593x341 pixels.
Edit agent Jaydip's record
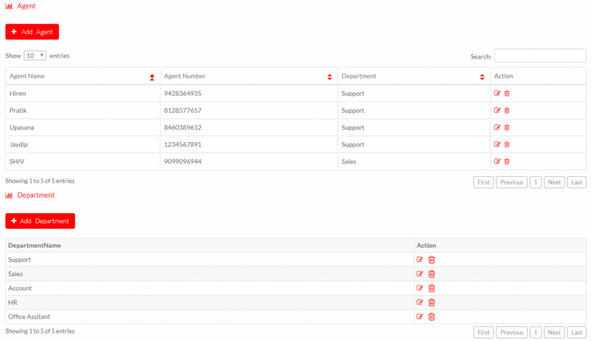click(x=497, y=144)
